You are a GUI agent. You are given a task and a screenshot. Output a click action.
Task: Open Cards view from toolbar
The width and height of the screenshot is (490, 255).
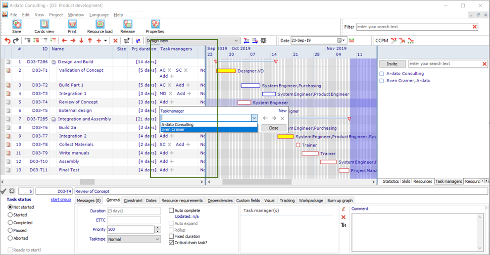tap(45, 24)
